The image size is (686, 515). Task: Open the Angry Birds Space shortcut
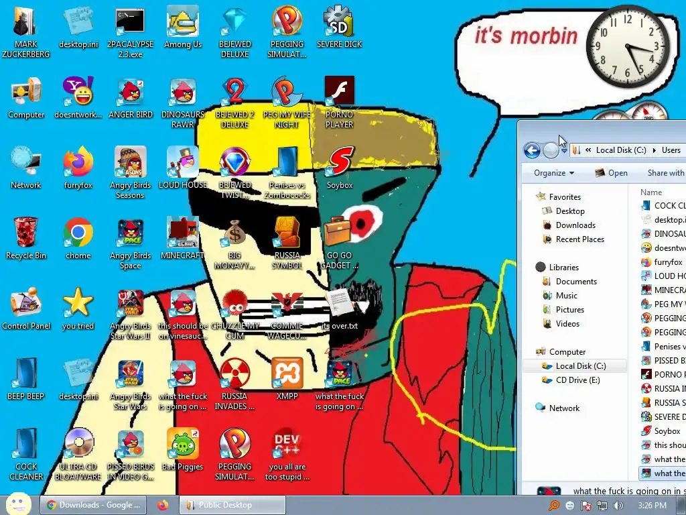[x=131, y=244]
